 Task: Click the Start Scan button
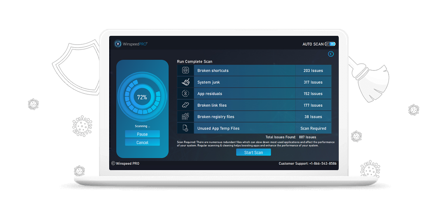tap(253, 152)
